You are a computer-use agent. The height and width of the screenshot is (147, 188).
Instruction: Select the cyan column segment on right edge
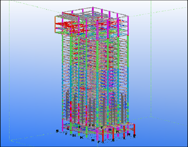point(128,79)
